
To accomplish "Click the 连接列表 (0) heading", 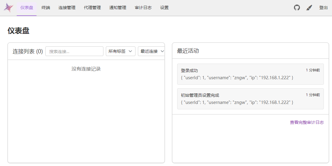I will pyautogui.click(x=28, y=52).
